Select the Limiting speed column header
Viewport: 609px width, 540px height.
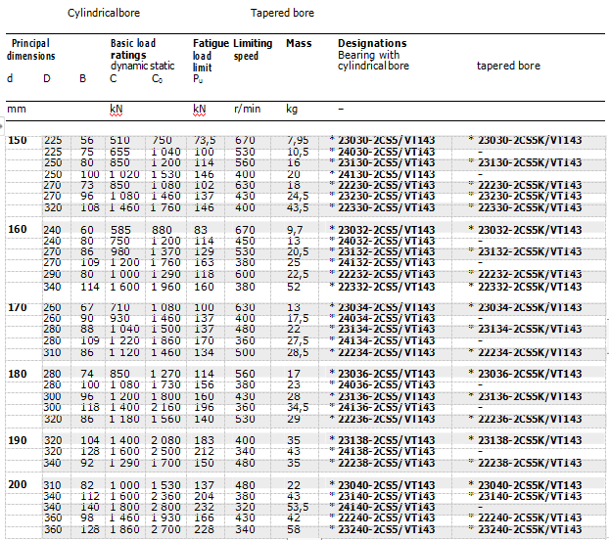pyautogui.click(x=253, y=50)
